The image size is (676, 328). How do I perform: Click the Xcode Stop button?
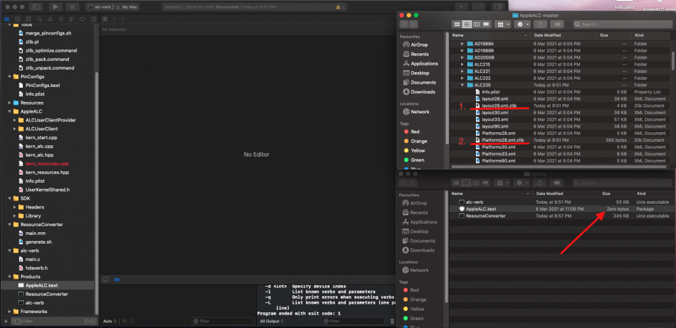click(72, 7)
